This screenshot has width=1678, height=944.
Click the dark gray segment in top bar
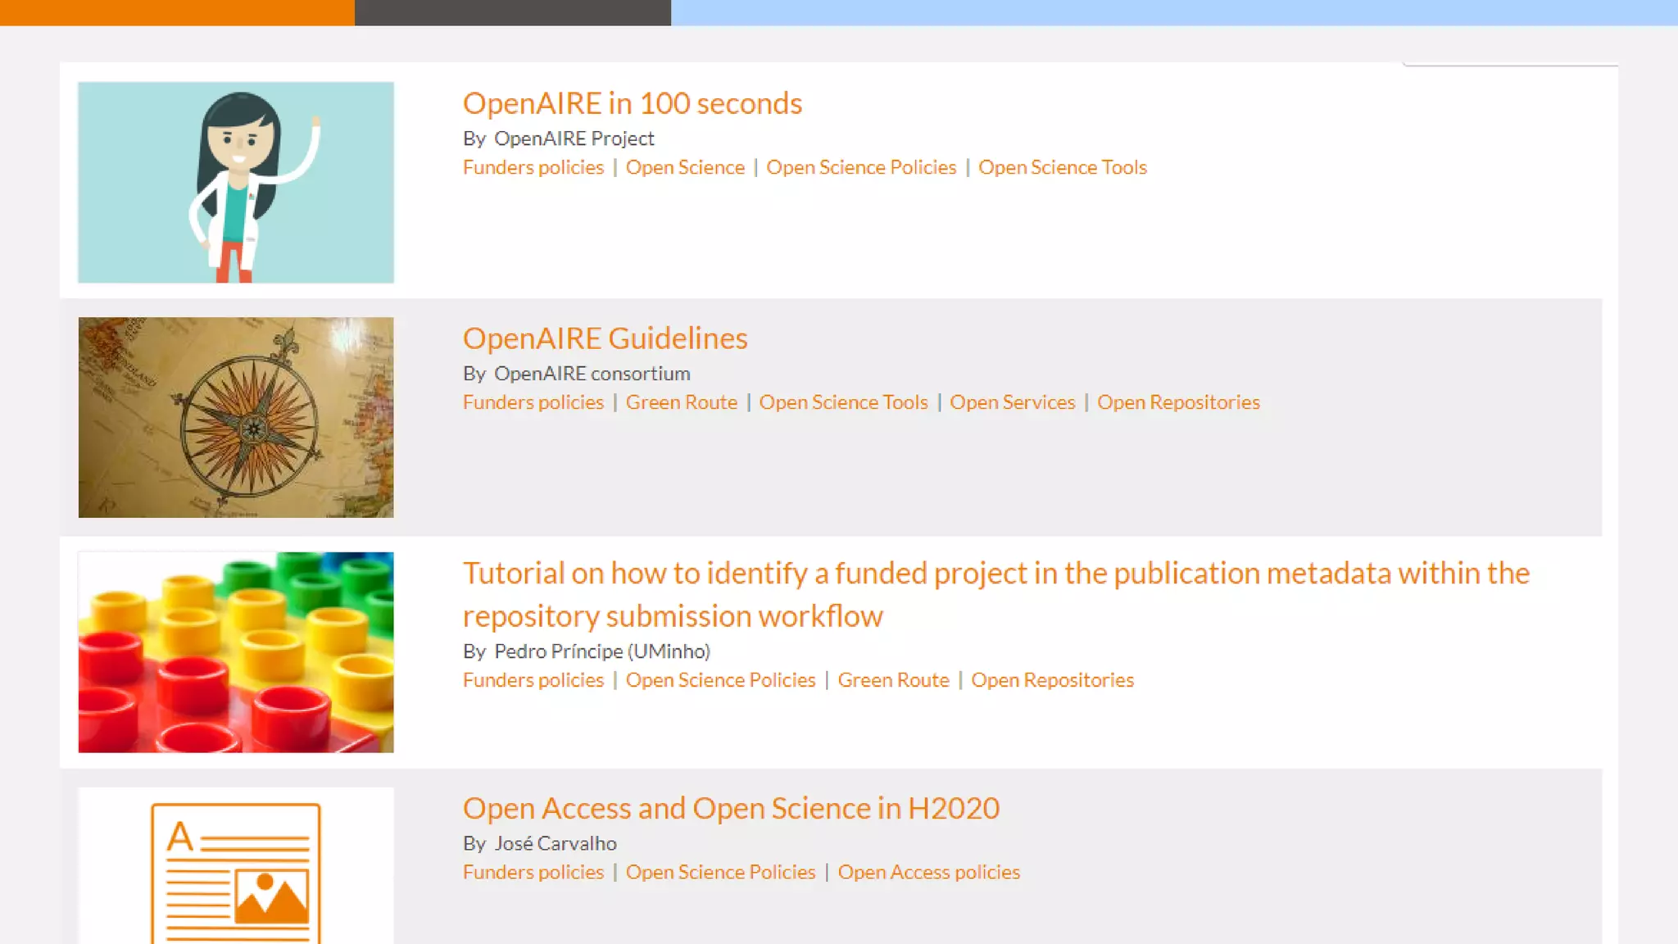512,12
